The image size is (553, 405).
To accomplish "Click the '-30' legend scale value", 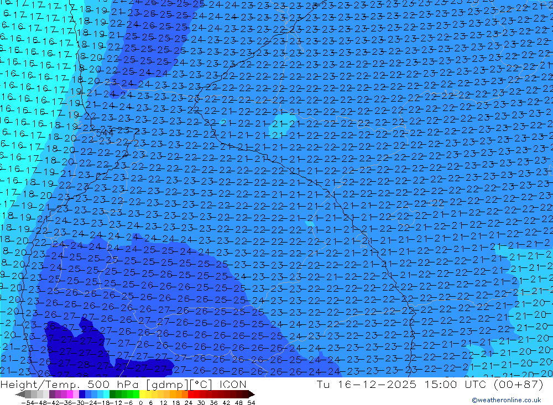I will tap(79, 403).
